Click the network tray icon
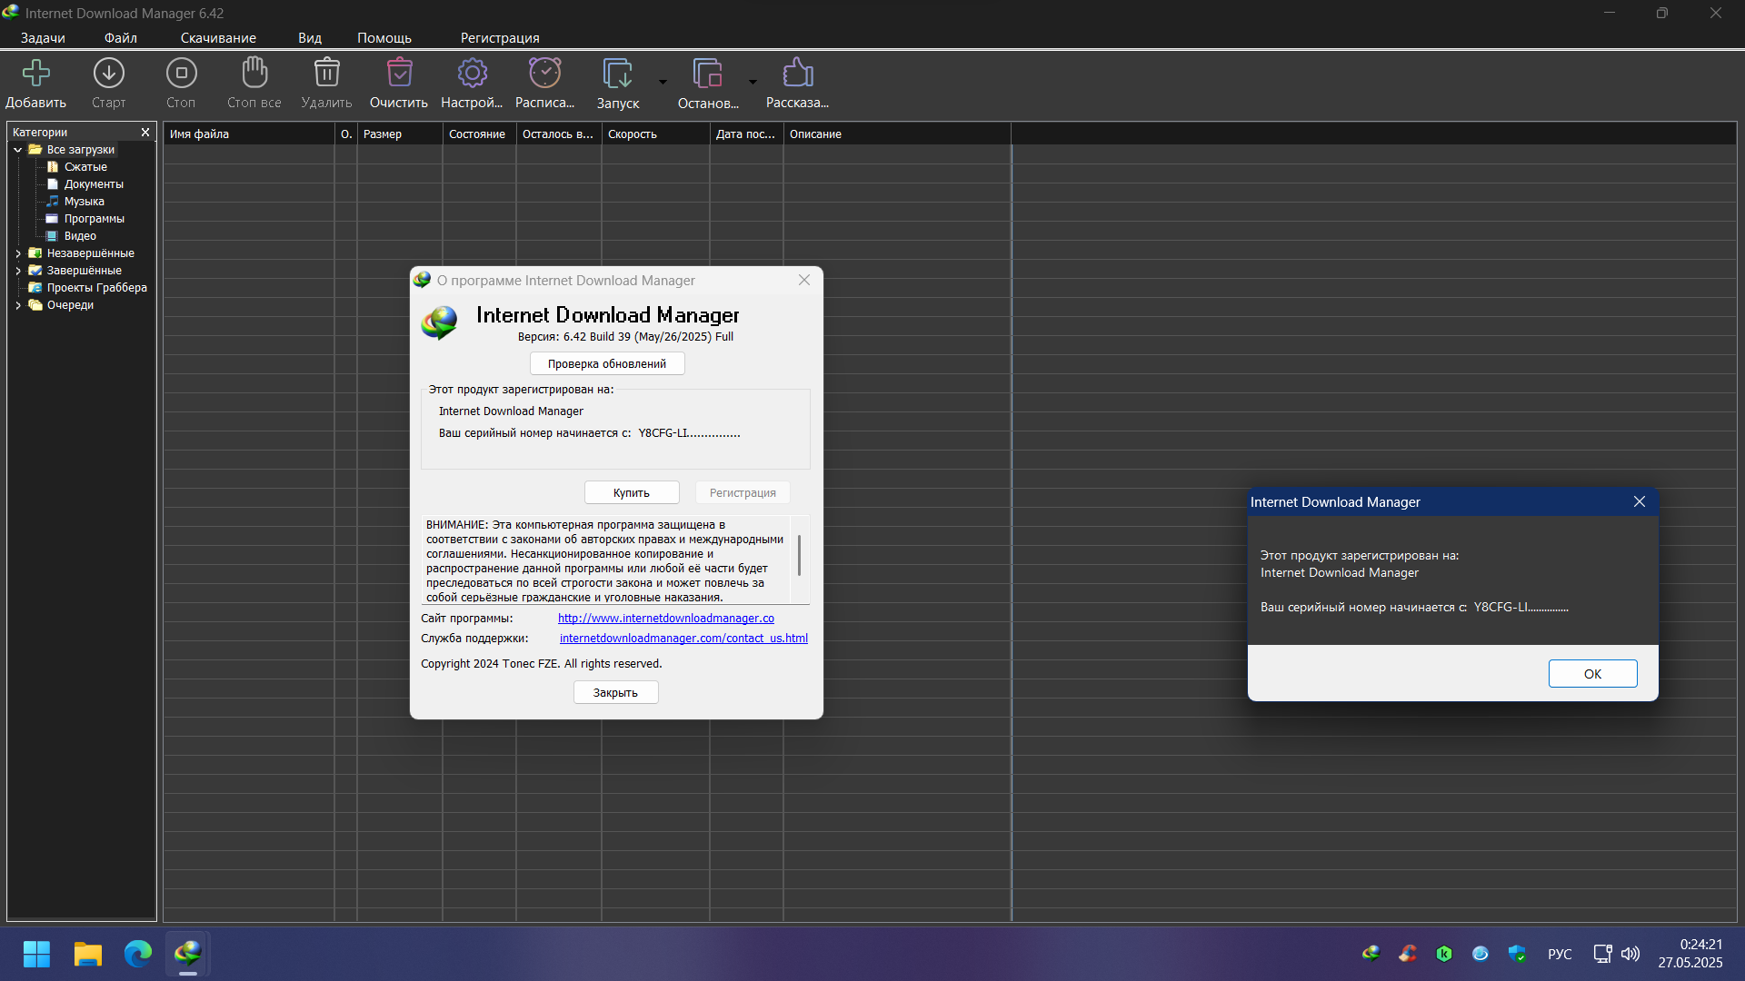This screenshot has width=1745, height=981. click(x=1602, y=954)
